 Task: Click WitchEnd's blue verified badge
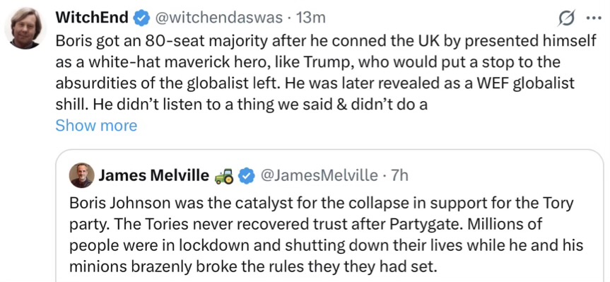coord(141,18)
